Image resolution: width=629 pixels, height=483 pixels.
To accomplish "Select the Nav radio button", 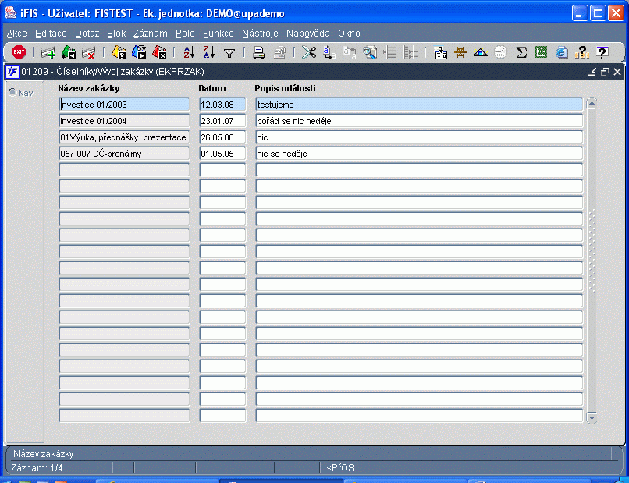I will point(12,92).
